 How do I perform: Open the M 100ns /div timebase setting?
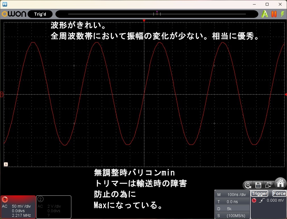point(232,195)
